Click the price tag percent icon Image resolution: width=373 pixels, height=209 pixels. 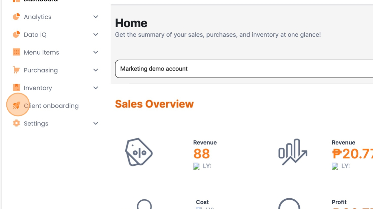139,152
